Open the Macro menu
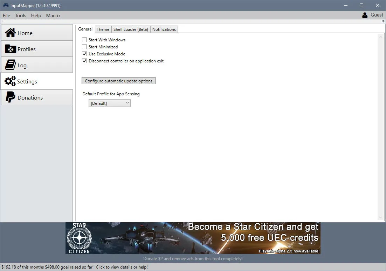Screen dimensions: 386x271 pyautogui.click(x=53, y=15)
